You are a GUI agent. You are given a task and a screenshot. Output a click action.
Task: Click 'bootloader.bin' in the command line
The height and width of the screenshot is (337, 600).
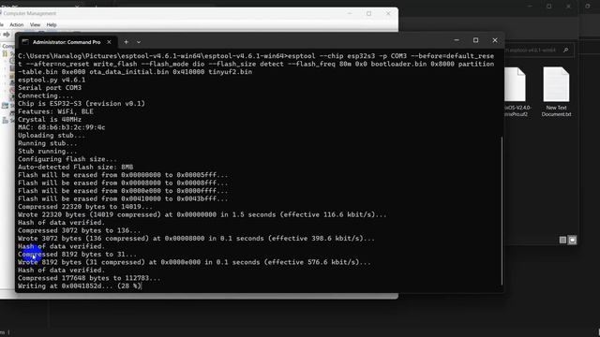398,64
